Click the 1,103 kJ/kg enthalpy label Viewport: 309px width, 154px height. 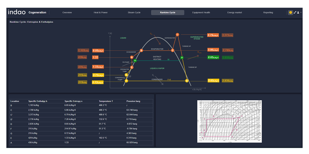click(83, 51)
